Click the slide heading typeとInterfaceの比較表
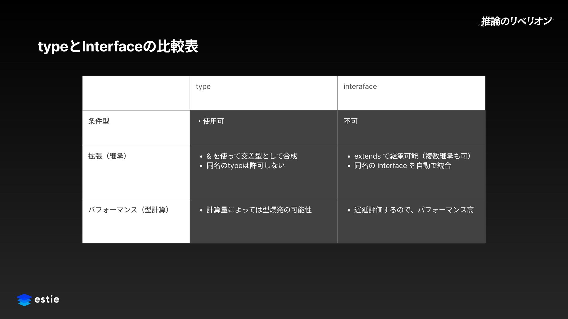Screen dimensions: 568x319 click(x=118, y=46)
